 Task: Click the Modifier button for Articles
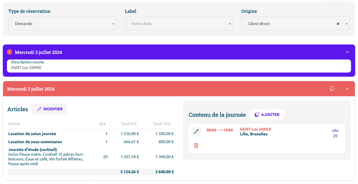(49, 109)
